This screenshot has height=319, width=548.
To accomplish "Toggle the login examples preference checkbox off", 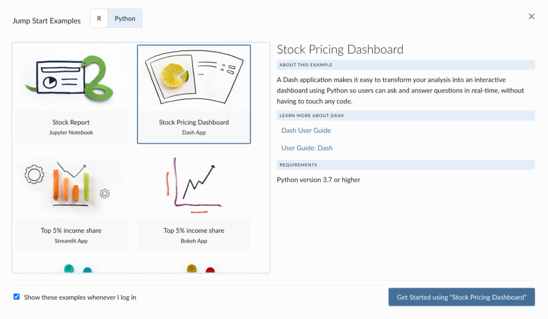I will [16, 296].
